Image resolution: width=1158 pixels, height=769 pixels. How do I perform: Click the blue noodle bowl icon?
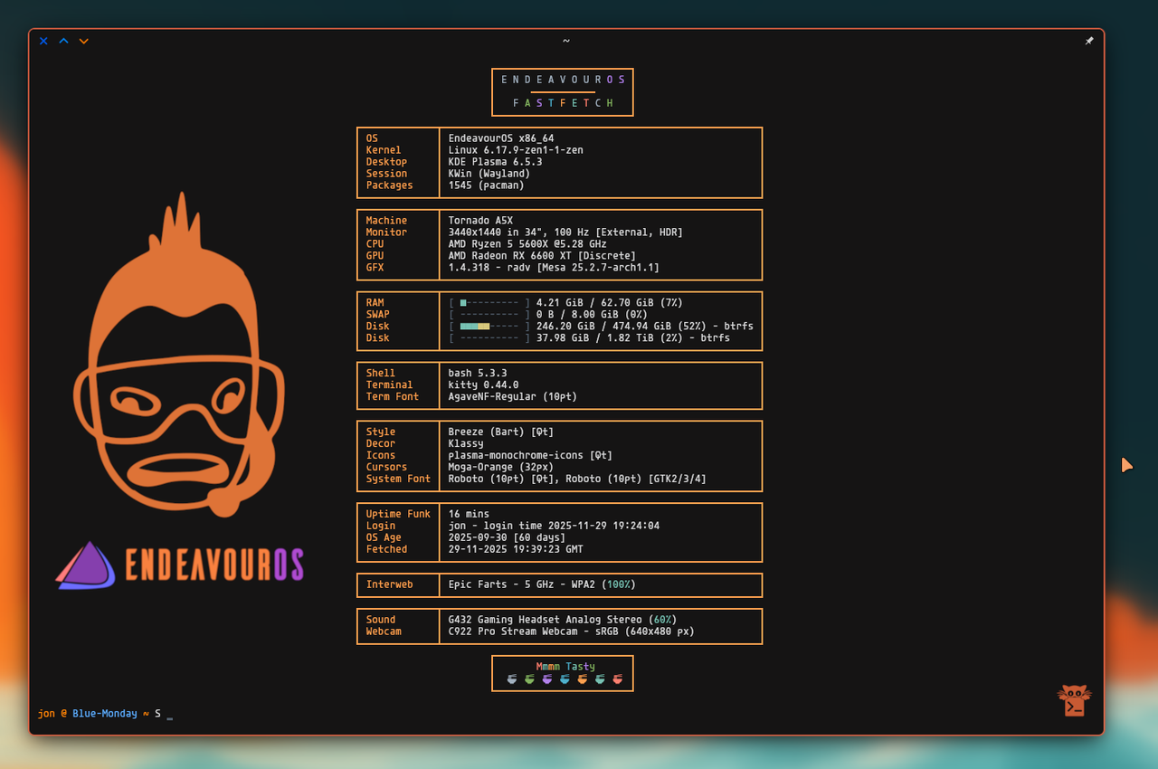tap(565, 679)
